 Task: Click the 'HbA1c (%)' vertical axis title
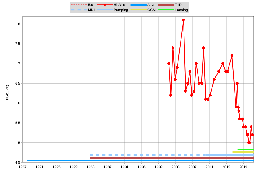[7, 92]
